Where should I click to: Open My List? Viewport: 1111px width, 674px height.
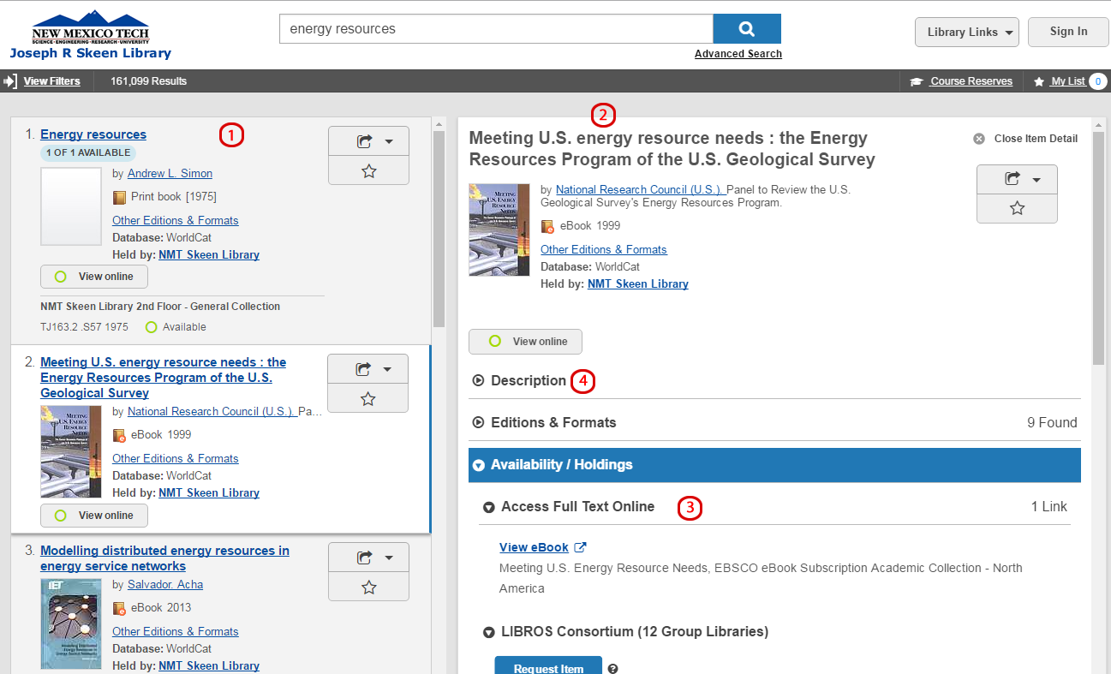pos(1060,81)
